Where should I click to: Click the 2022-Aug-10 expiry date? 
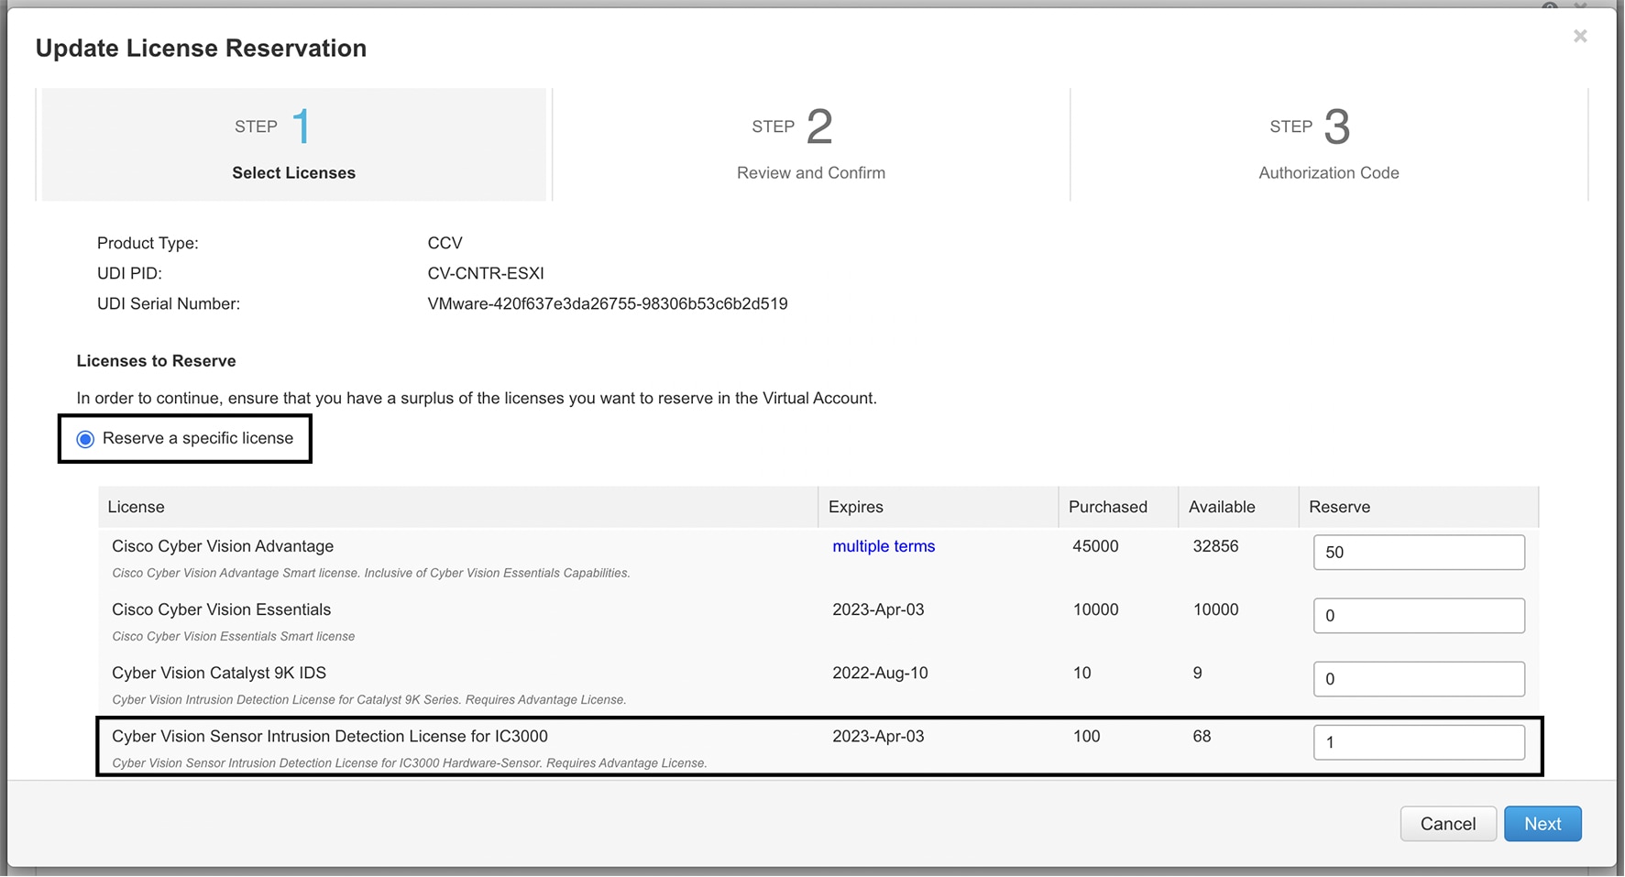880,673
